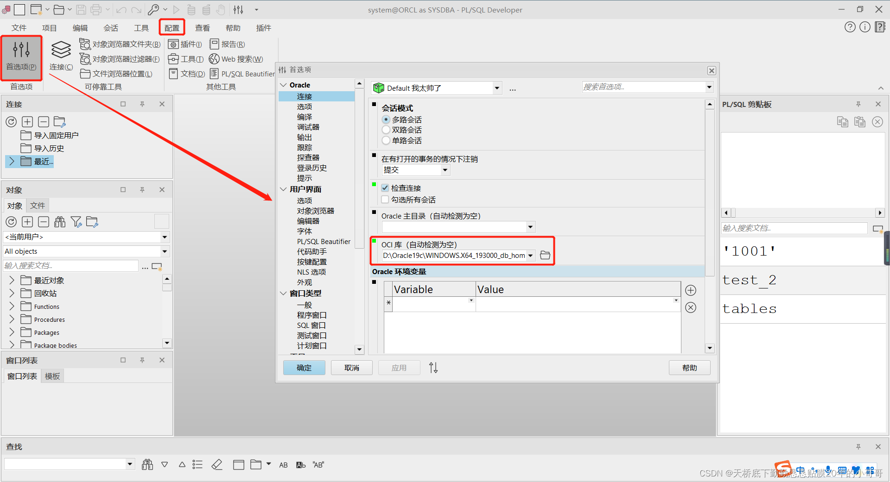Click the 确定 button
890x482 pixels.
point(304,368)
